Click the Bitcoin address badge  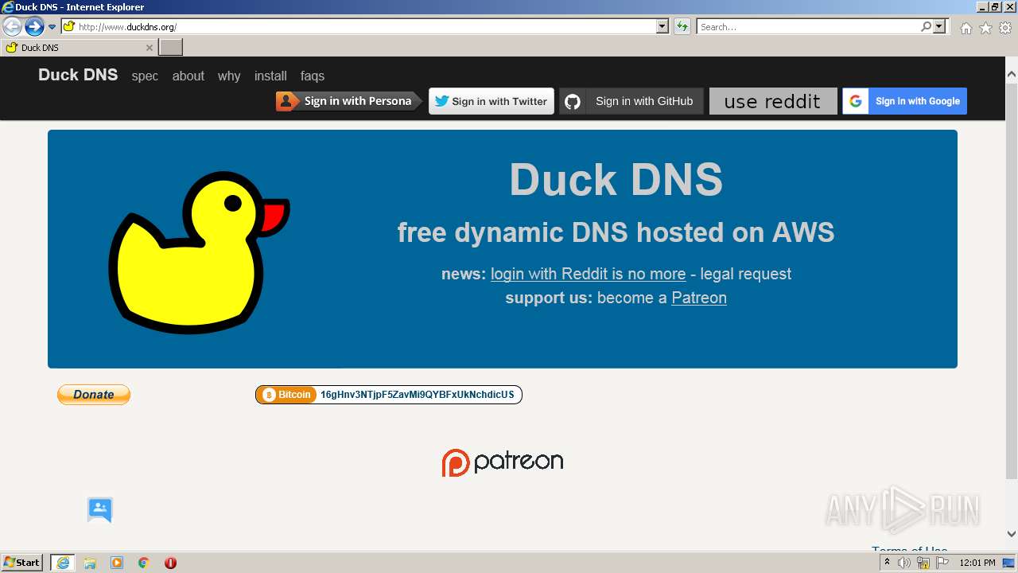389,395
